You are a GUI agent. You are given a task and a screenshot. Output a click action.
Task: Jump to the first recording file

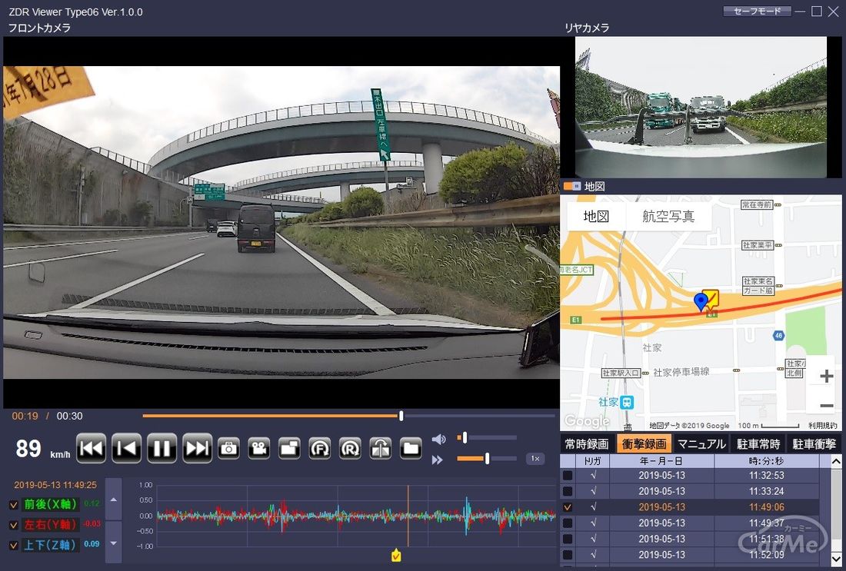pos(91,448)
